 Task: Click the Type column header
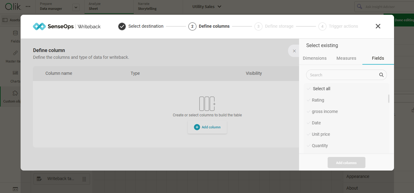pyautogui.click(x=135, y=73)
